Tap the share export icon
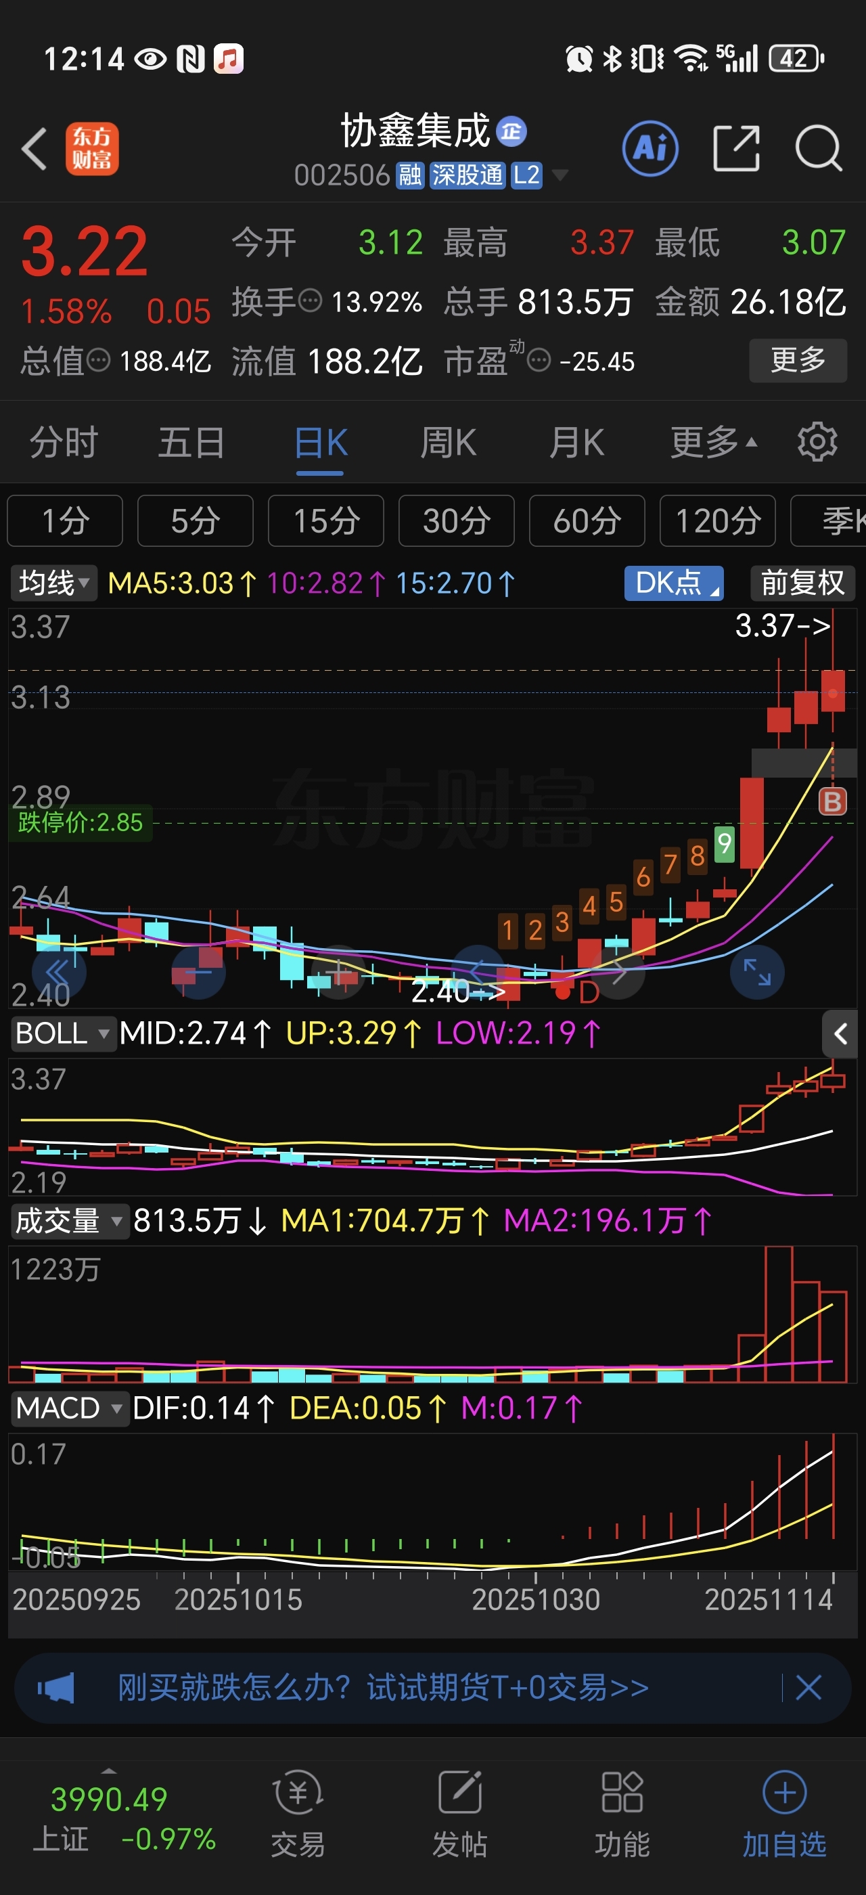The width and height of the screenshot is (866, 1895). coord(736,149)
